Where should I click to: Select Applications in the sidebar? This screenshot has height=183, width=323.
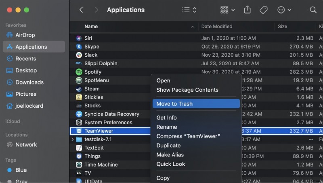coord(34,47)
